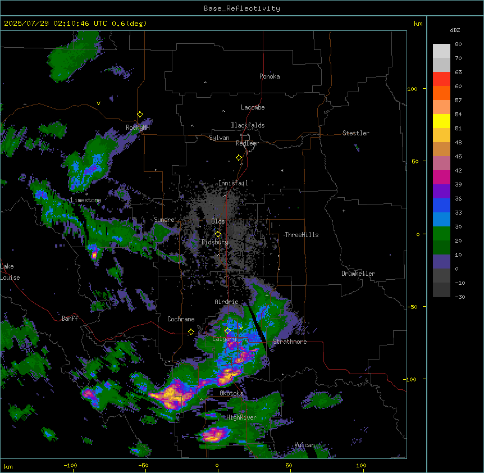484x473 pixels.
Task: Select the light gray 70-80 dBZ swatch
Action: coord(441,51)
